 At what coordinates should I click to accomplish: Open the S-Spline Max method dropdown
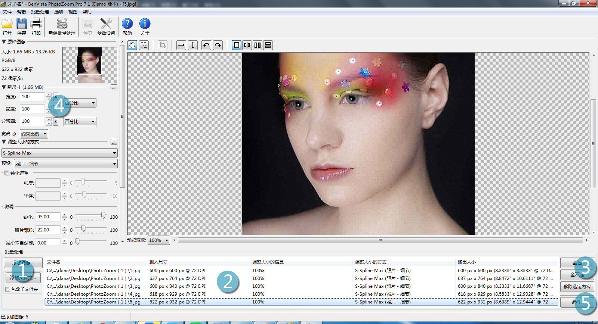pos(60,153)
